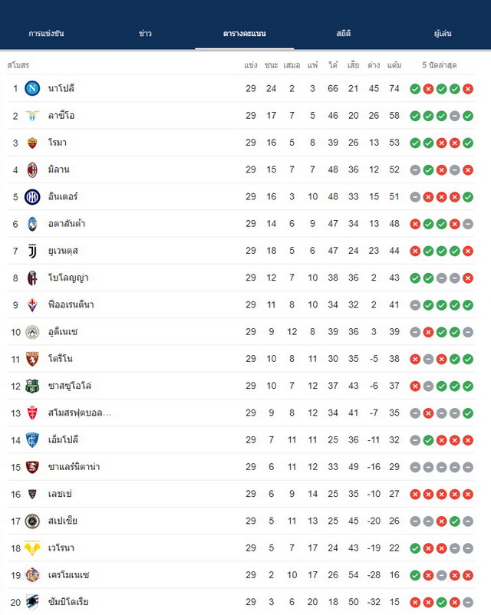
Task: Click the Juventus logo icon
Action: pos(32,251)
